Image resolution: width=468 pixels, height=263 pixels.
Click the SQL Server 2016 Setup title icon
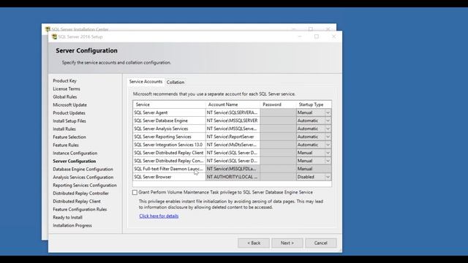point(54,37)
